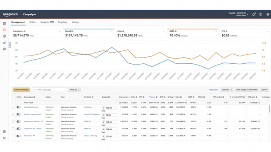This screenshot has height=152, width=271.
Task: Open the Columns dropdown
Action: (x=227, y=90)
